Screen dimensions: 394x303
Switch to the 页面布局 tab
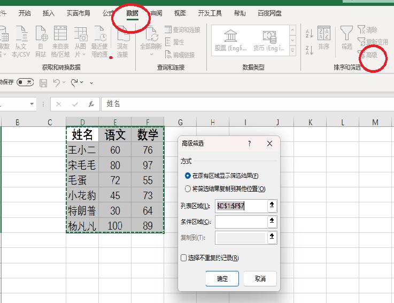[78, 13]
